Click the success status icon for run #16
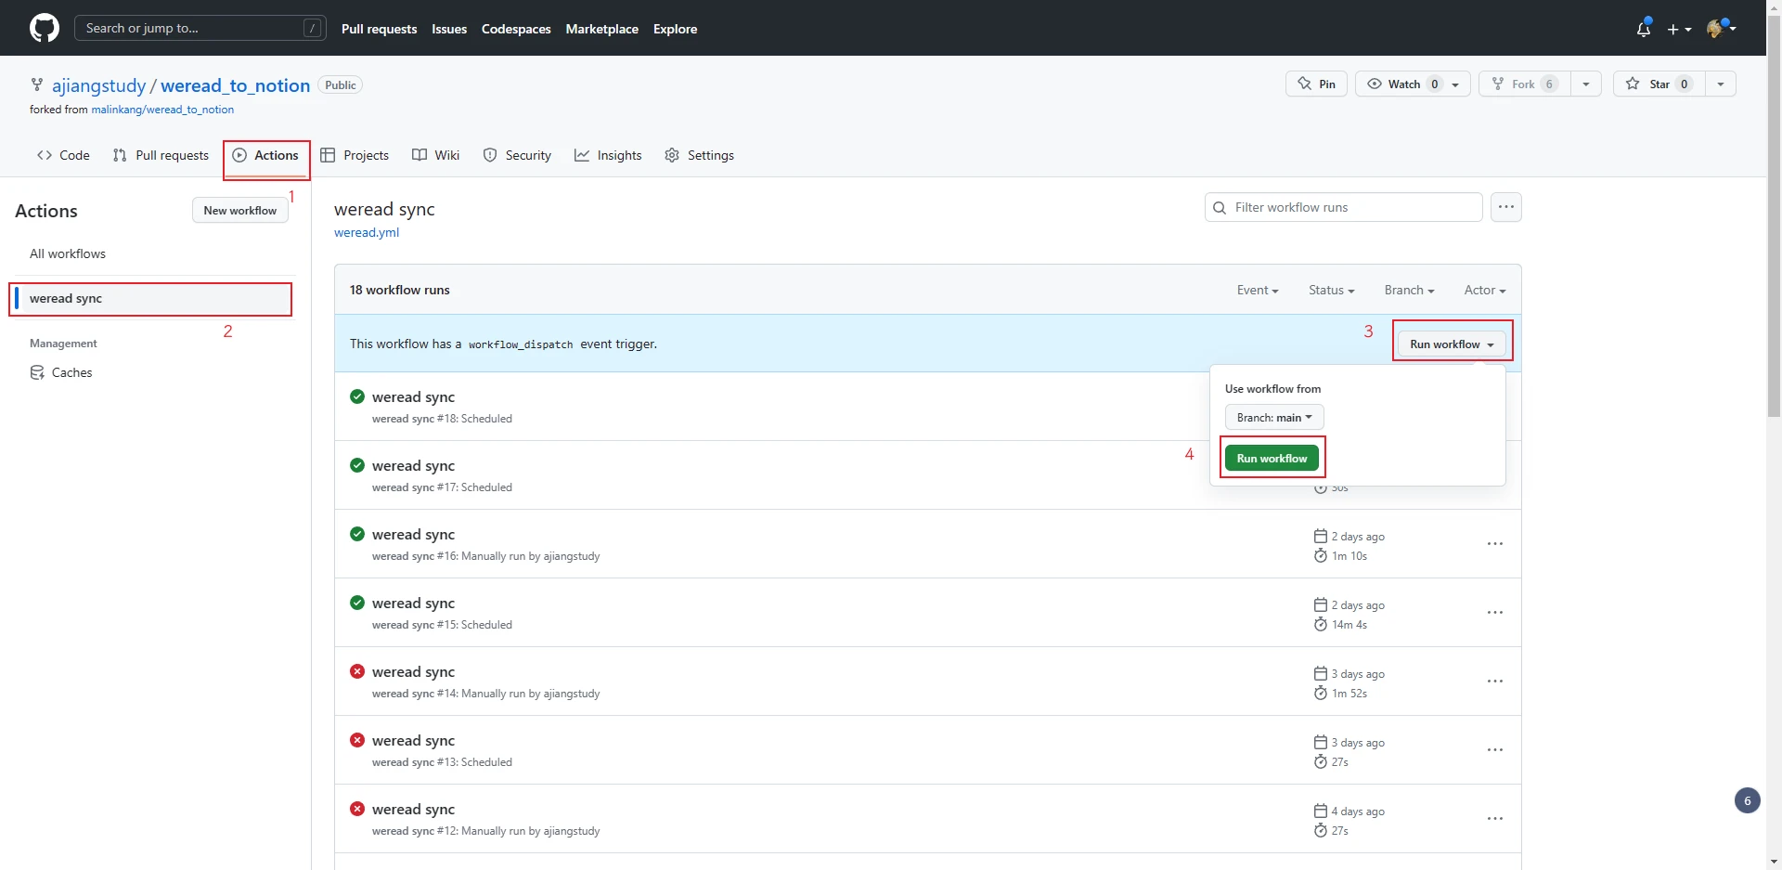The image size is (1782, 870). pyautogui.click(x=357, y=534)
